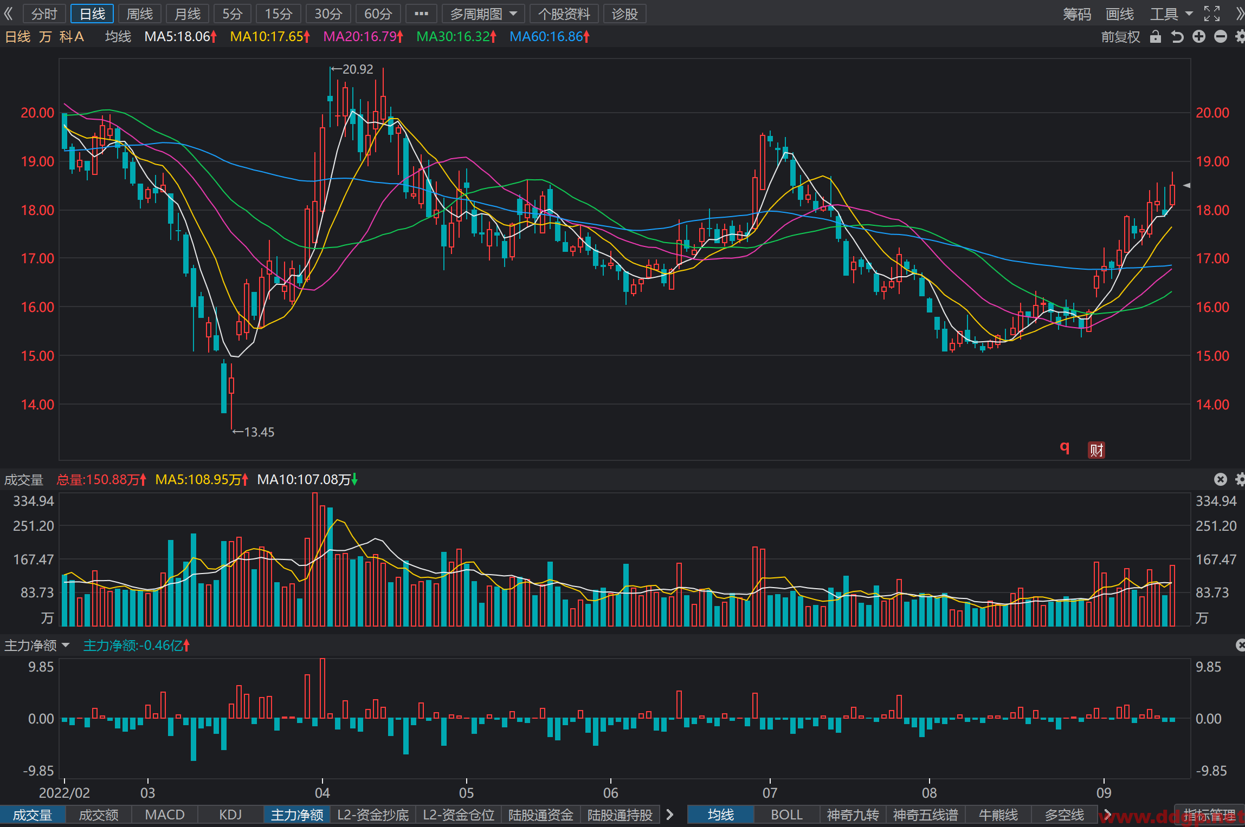The image size is (1245, 827).
Task: Open the 主力净额 indicator dropdown
Action: point(37,645)
